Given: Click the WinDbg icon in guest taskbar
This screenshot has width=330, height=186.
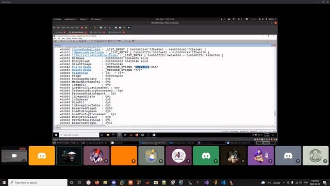Looking at the screenshot, I should [119, 135].
